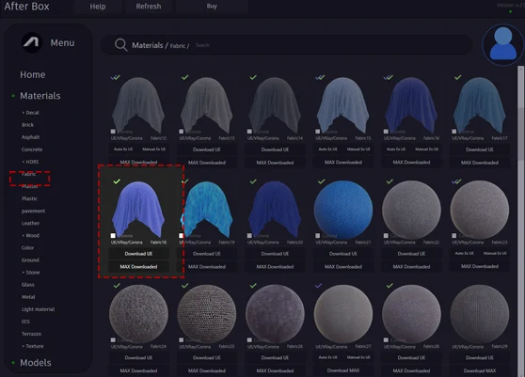Select the Fabric28 gray sphere thumbnail
The image size is (525, 377).
[x=411, y=314]
